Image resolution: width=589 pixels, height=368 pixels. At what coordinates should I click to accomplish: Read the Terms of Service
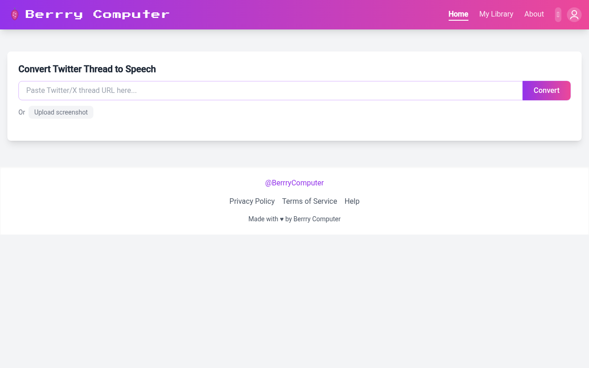(309, 201)
